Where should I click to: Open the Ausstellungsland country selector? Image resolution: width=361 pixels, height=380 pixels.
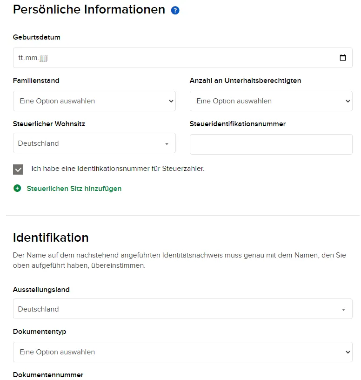point(182,309)
